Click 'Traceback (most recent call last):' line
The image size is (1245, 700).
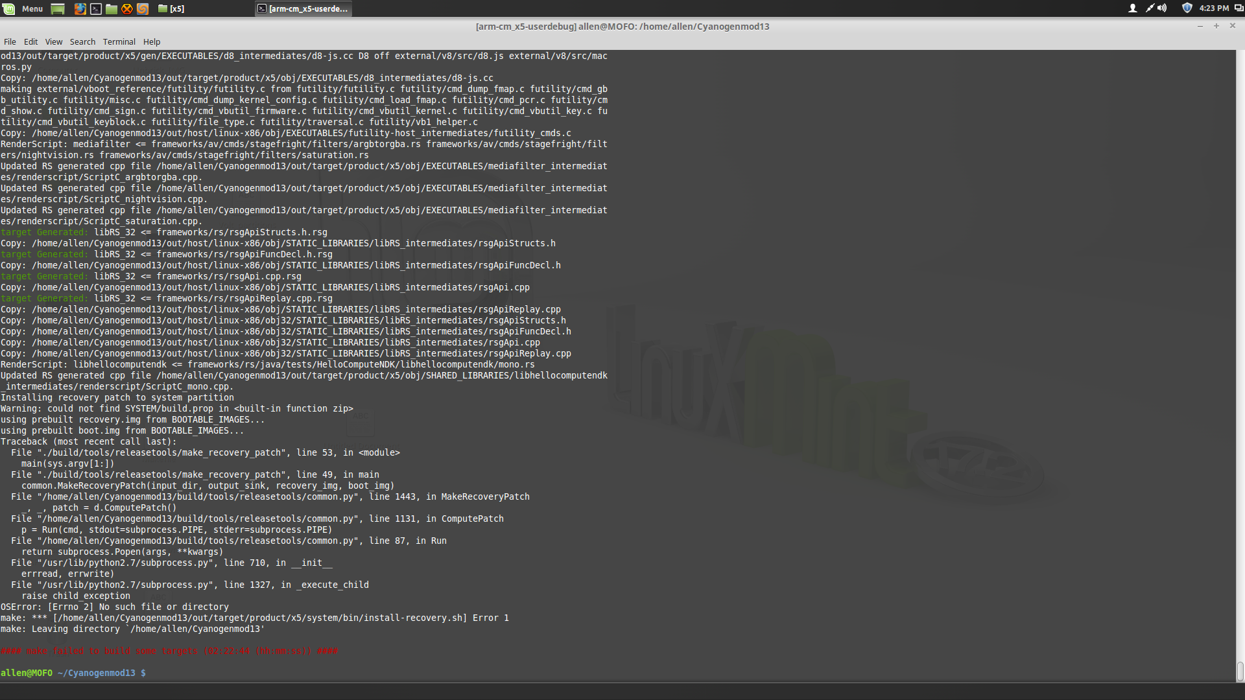tap(89, 441)
